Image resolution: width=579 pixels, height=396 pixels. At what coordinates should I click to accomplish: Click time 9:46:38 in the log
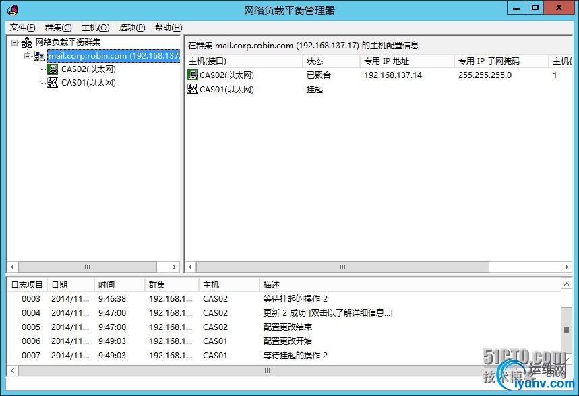pos(112,298)
